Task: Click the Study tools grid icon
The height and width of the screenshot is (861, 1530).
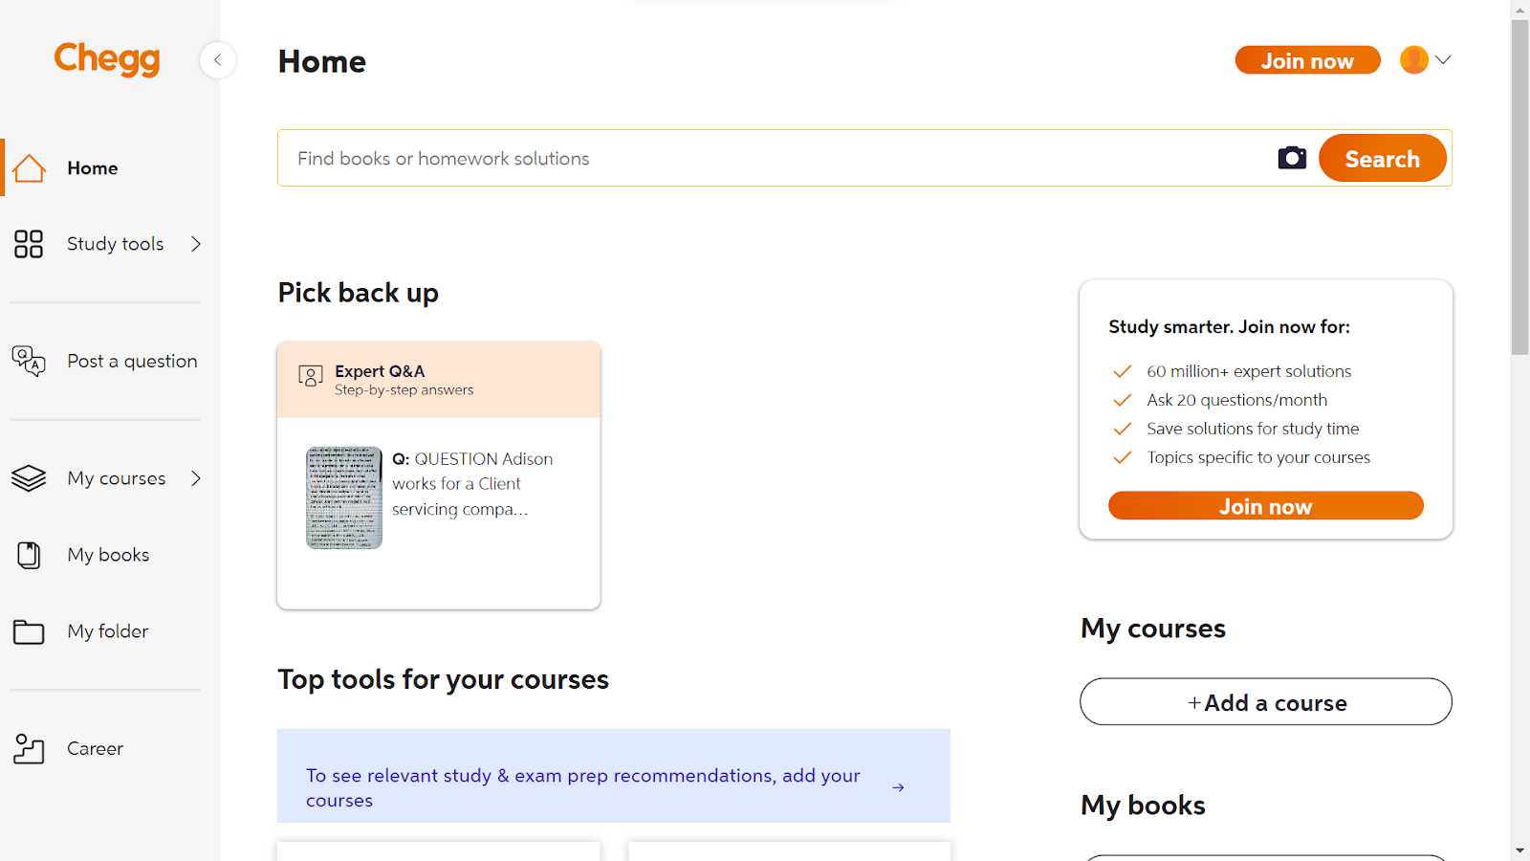Action: pos(29,244)
